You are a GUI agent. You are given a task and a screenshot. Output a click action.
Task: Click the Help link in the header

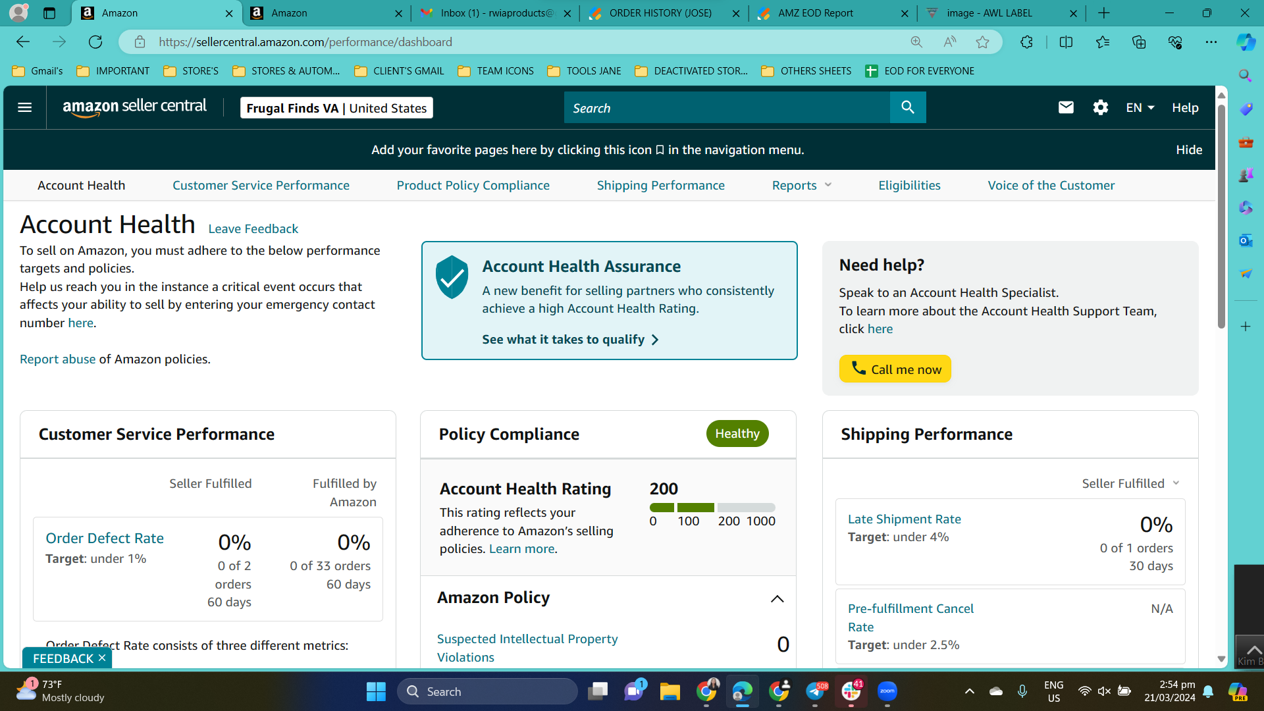(1185, 107)
